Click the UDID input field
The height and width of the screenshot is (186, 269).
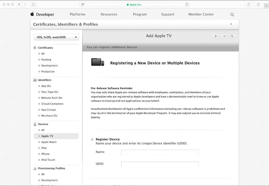[x=160, y=164]
